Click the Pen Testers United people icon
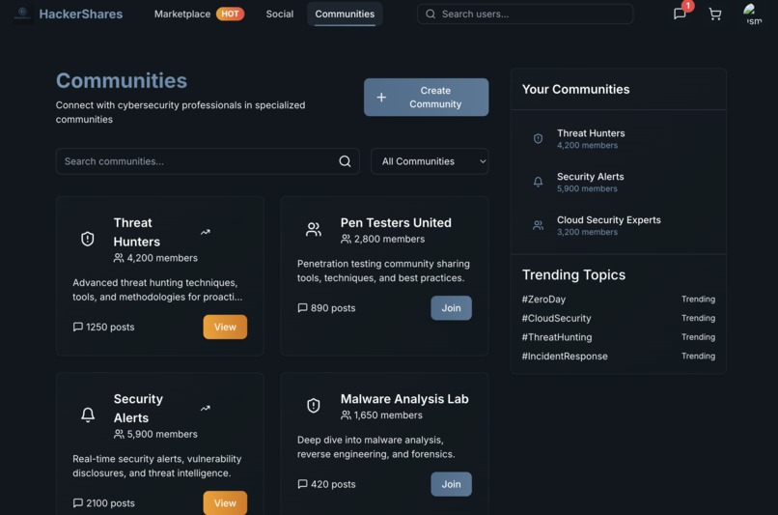The width and height of the screenshot is (778, 515). click(313, 229)
